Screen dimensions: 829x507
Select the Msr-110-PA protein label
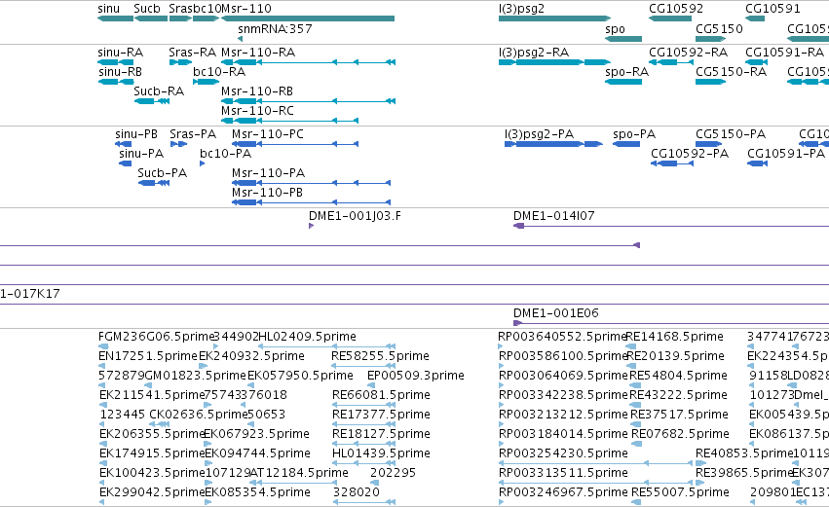pyautogui.click(x=269, y=173)
